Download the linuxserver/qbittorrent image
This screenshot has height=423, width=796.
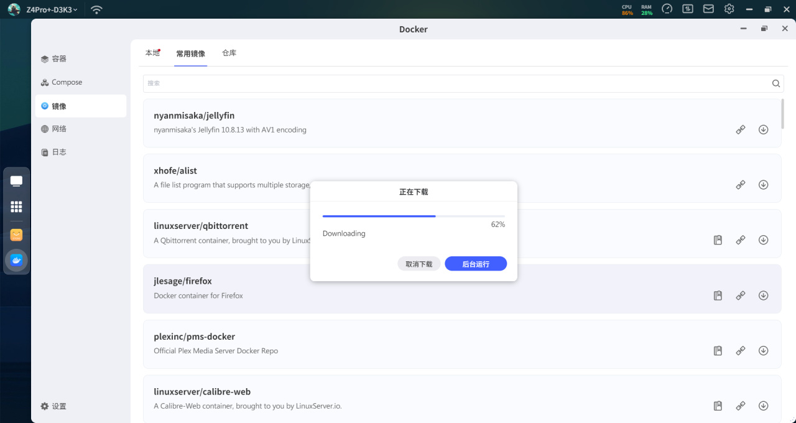tap(764, 240)
